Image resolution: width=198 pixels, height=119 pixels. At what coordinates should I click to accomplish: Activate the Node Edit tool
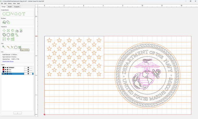click(4, 47)
